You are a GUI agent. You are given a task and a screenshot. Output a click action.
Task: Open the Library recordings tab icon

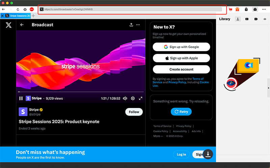click(x=256, y=19)
